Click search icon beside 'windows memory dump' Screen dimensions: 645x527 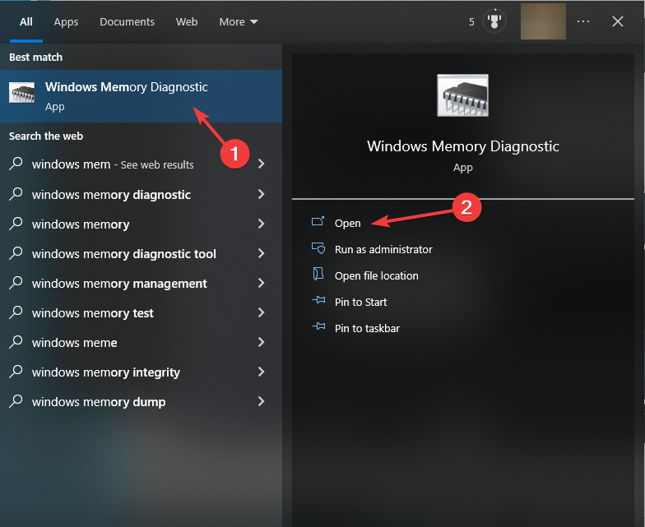point(16,401)
